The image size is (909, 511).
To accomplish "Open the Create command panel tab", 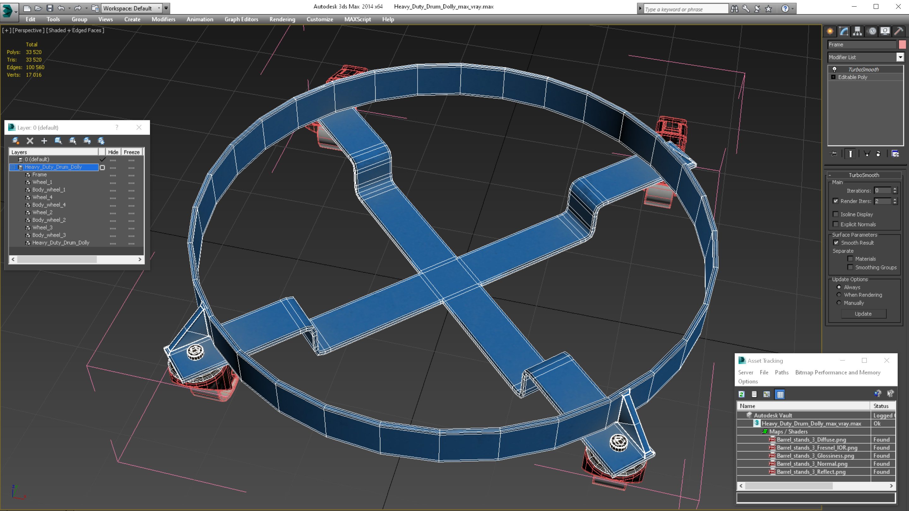I will (x=830, y=32).
